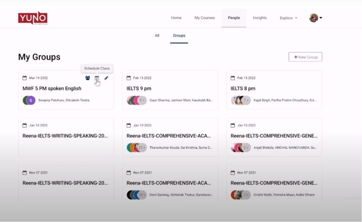Switch to the Insights page
362x222 pixels.
(x=260, y=18)
